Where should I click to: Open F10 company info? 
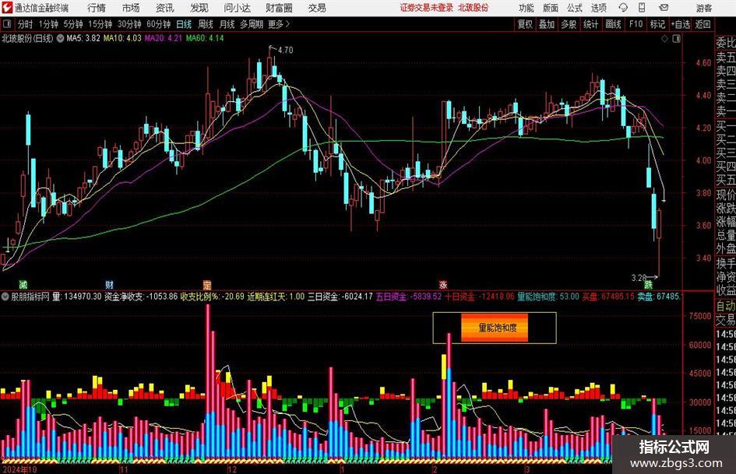click(636, 24)
